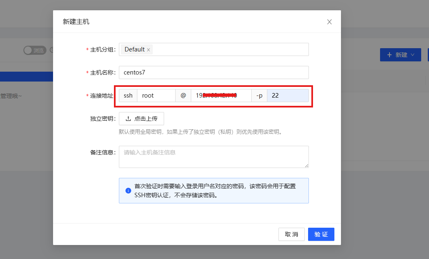The image size is (429, 259).
Task: Click the plus icon on the 新建 button
Action: click(x=390, y=55)
